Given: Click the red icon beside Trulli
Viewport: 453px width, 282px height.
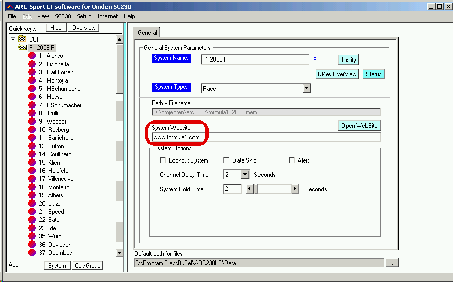Looking at the screenshot, I should [32, 113].
